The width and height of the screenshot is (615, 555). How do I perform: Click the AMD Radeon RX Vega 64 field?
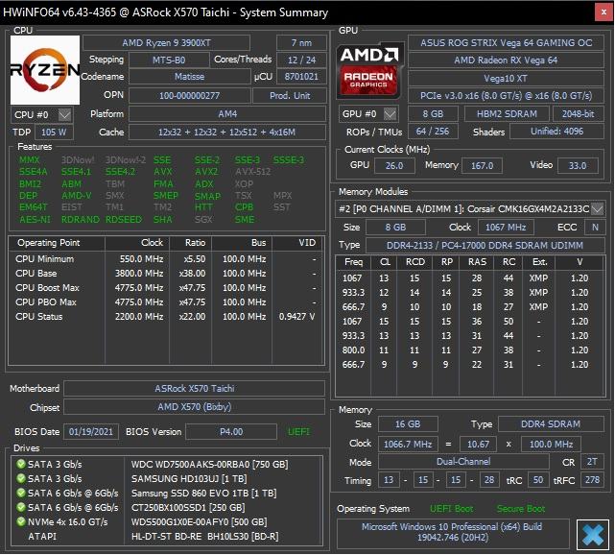pyautogui.click(x=506, y=60)
